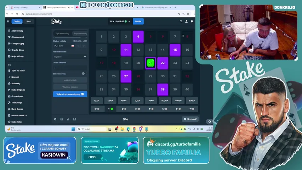
Task: Toggle theatre mode icon below the board
Action: pyautogui.click(x=62, y=119)
